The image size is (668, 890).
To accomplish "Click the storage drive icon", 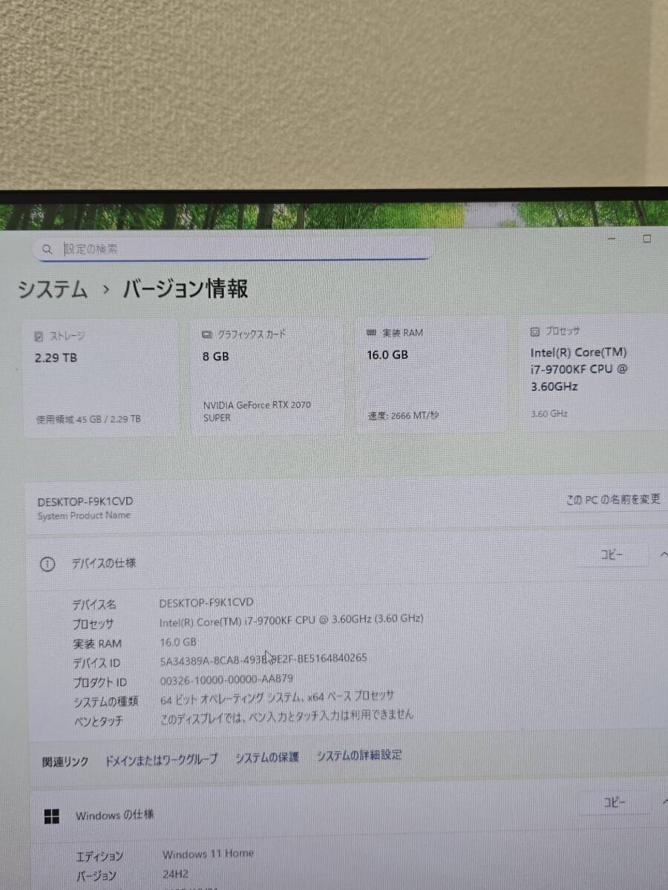I will [39, 337].
